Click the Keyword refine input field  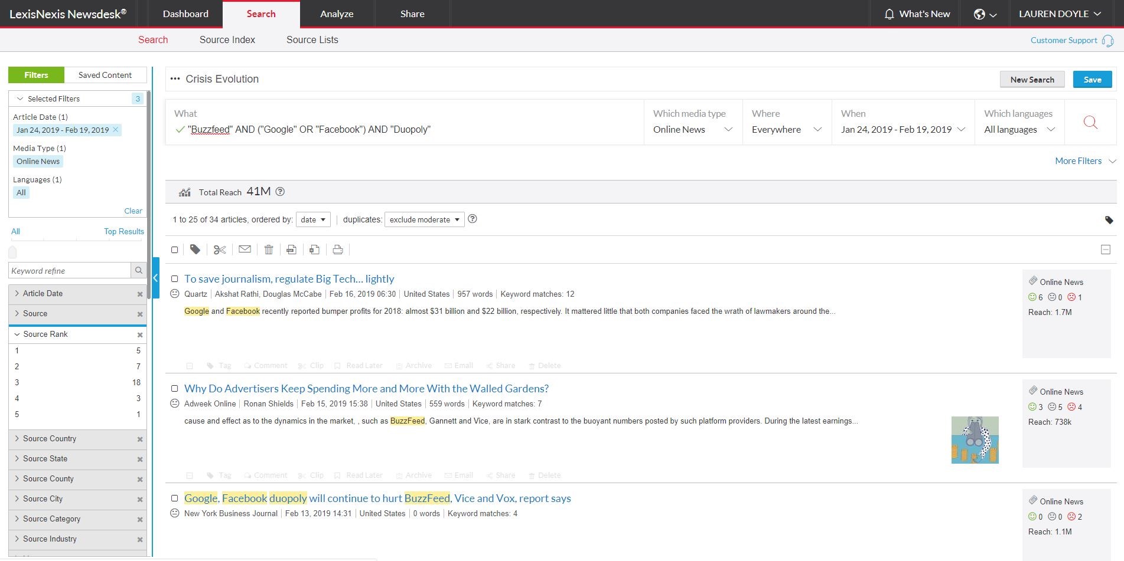point(70,271)
